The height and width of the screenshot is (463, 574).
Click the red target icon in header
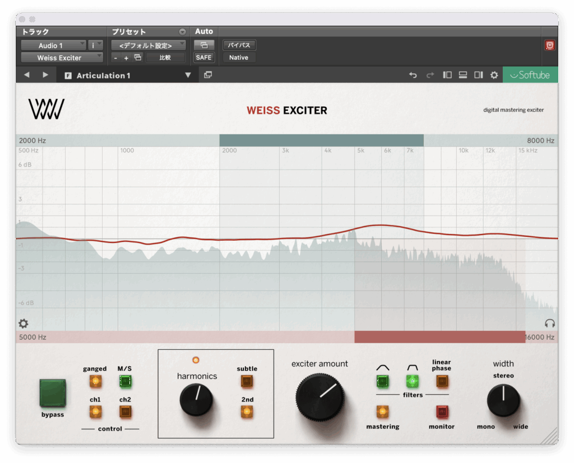tap(549, 45)
